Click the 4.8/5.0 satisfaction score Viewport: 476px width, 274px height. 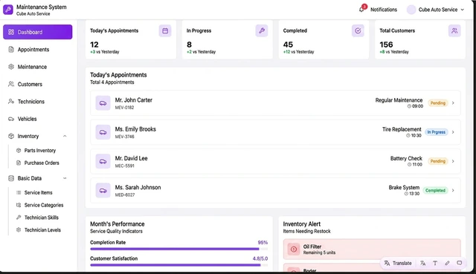point(260,258)
